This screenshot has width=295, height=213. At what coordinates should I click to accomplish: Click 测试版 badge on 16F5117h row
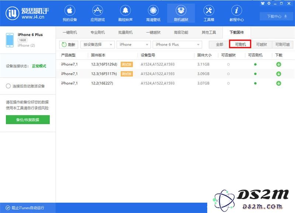[x=126, y=74]
